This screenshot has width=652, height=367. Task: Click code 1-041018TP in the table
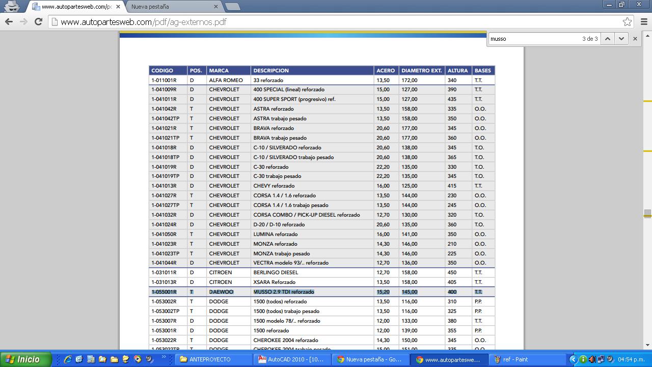pos(166,157)
